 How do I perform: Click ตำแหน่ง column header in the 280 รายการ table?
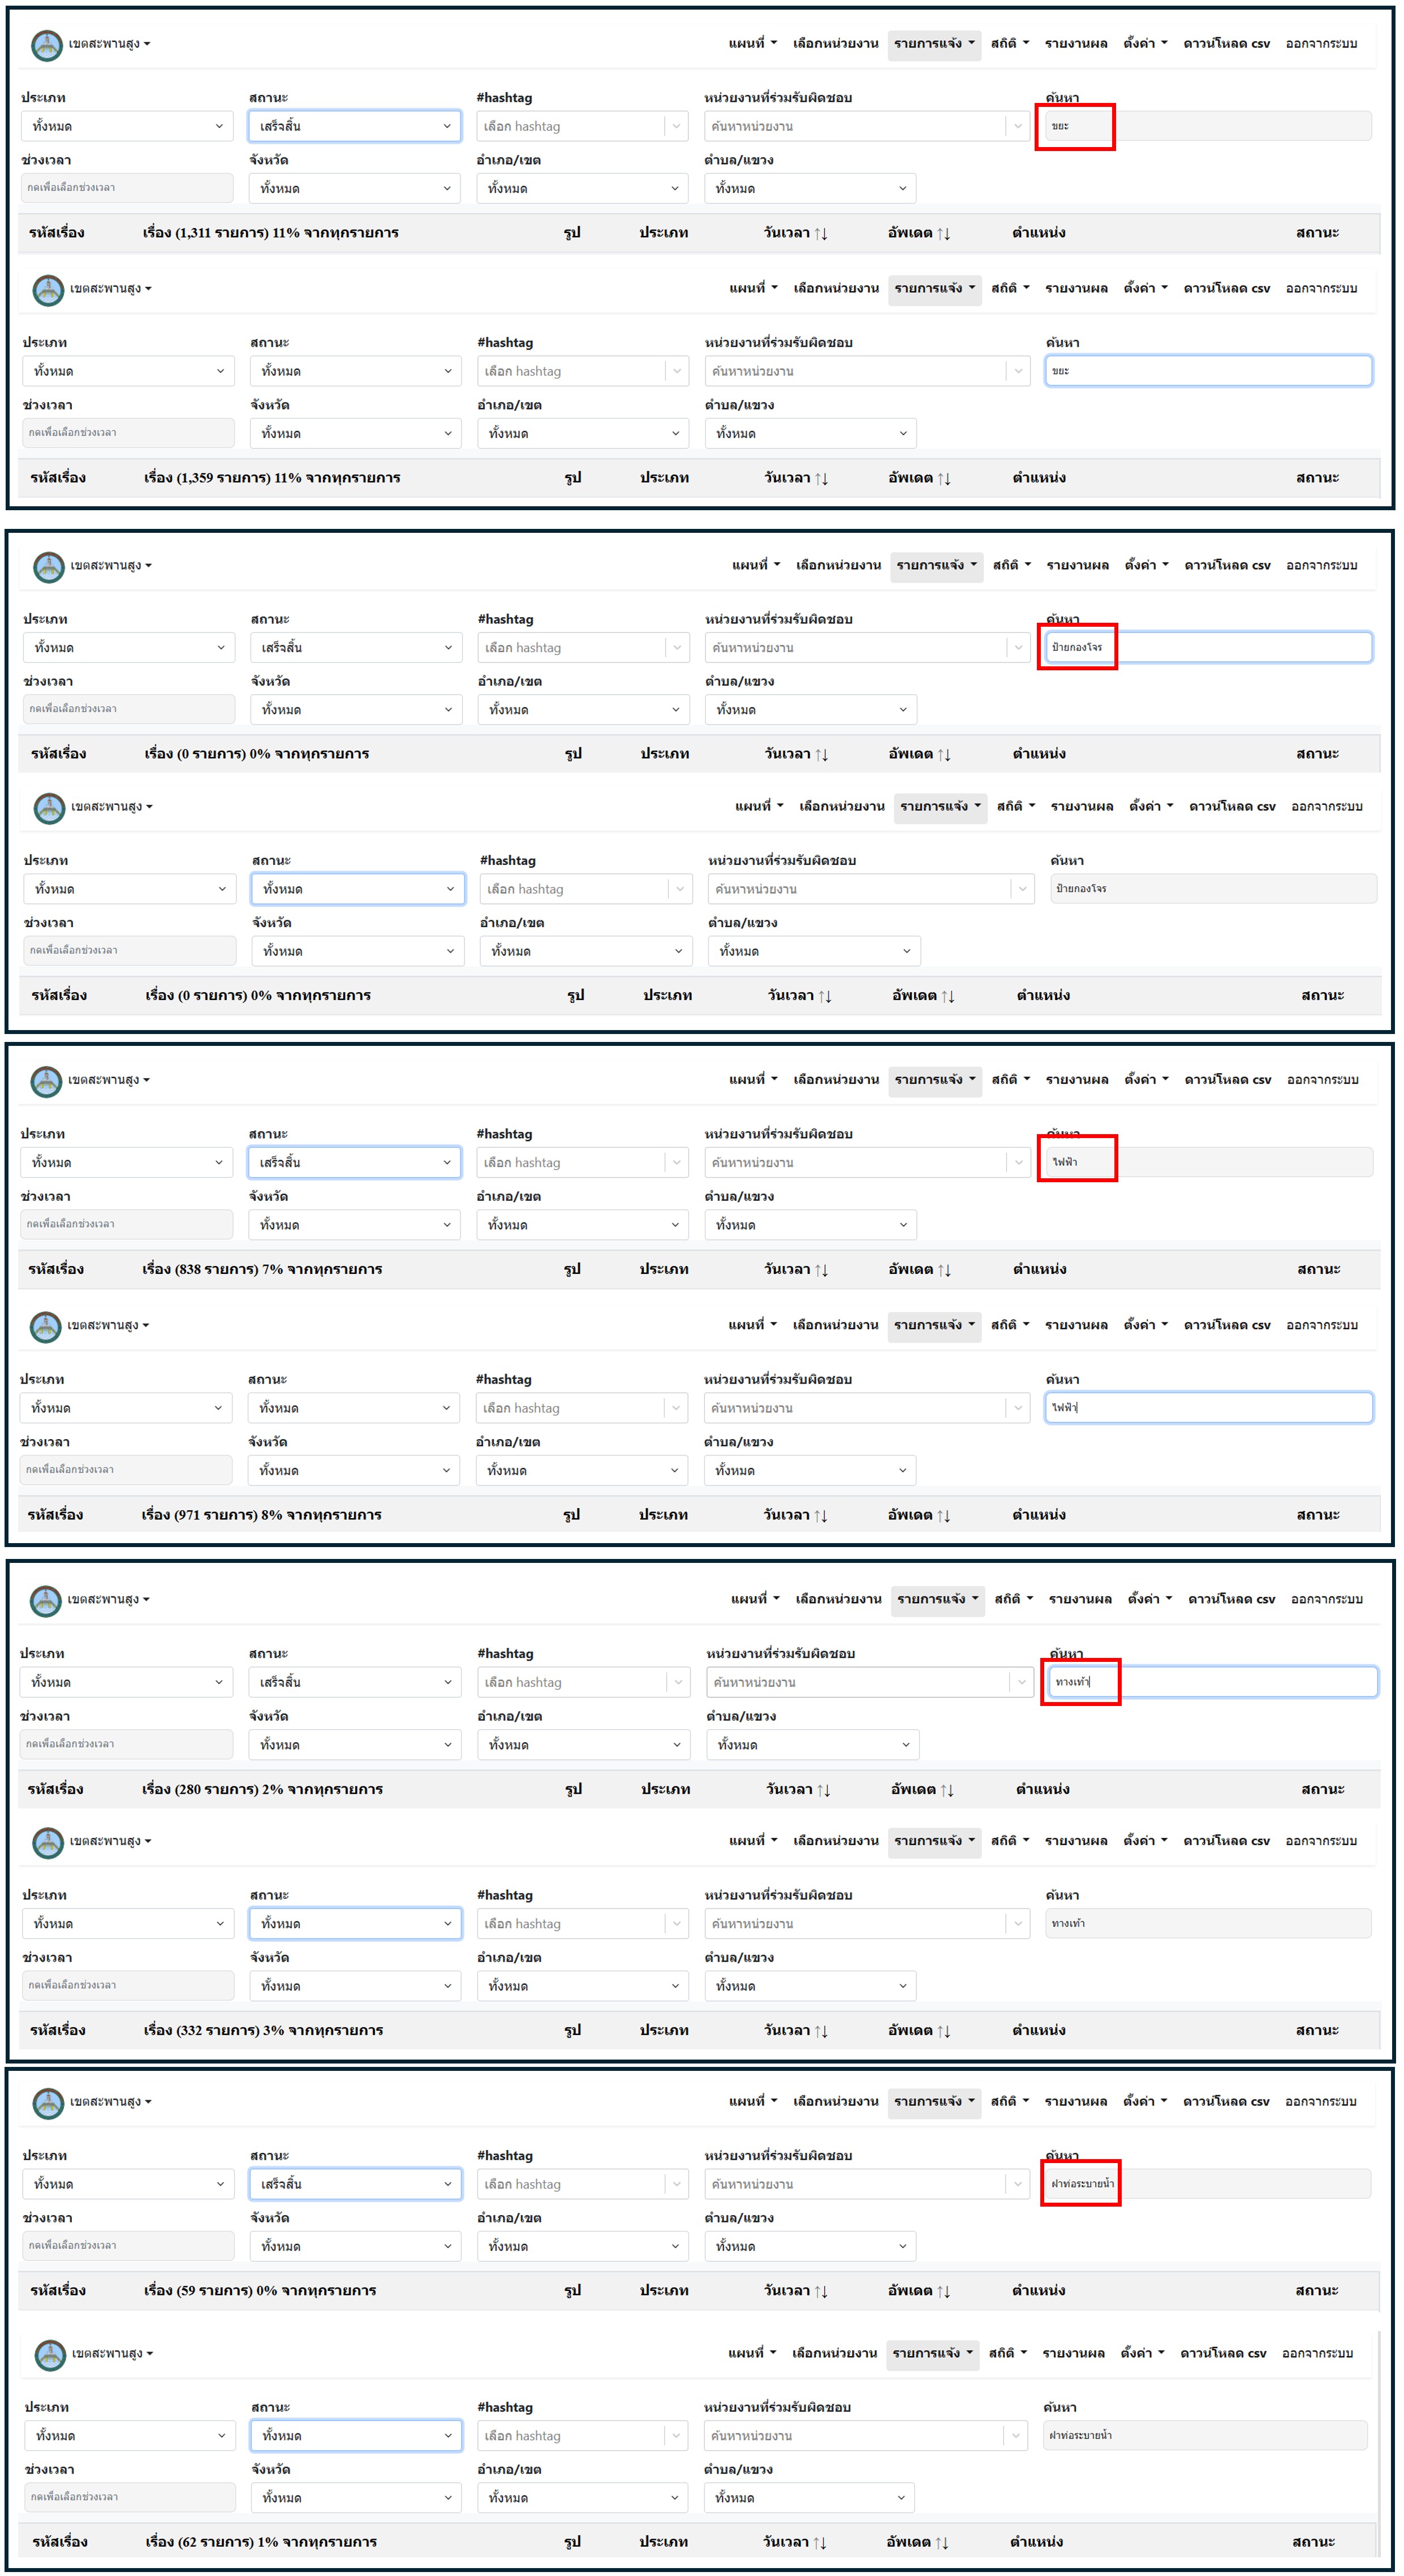click(x=1043, y=1789)
